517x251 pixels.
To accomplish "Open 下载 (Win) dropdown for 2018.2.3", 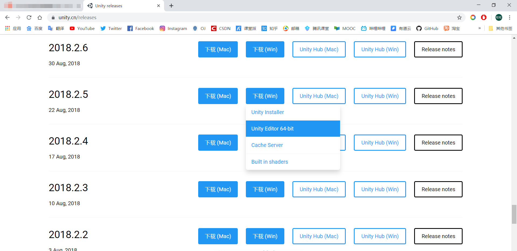I will click(x=265, y=189).
